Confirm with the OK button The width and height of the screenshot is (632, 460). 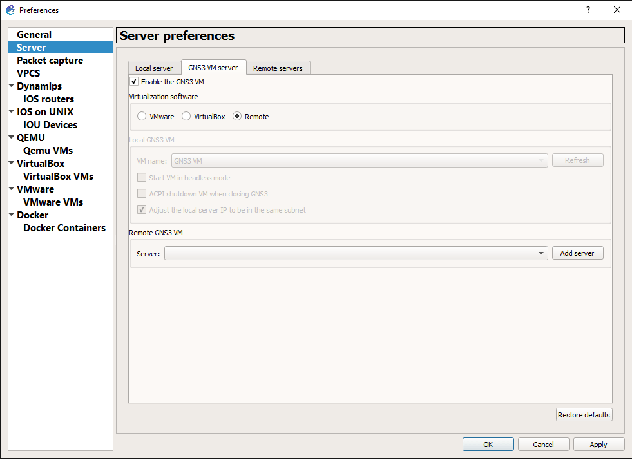coord(488,445)
